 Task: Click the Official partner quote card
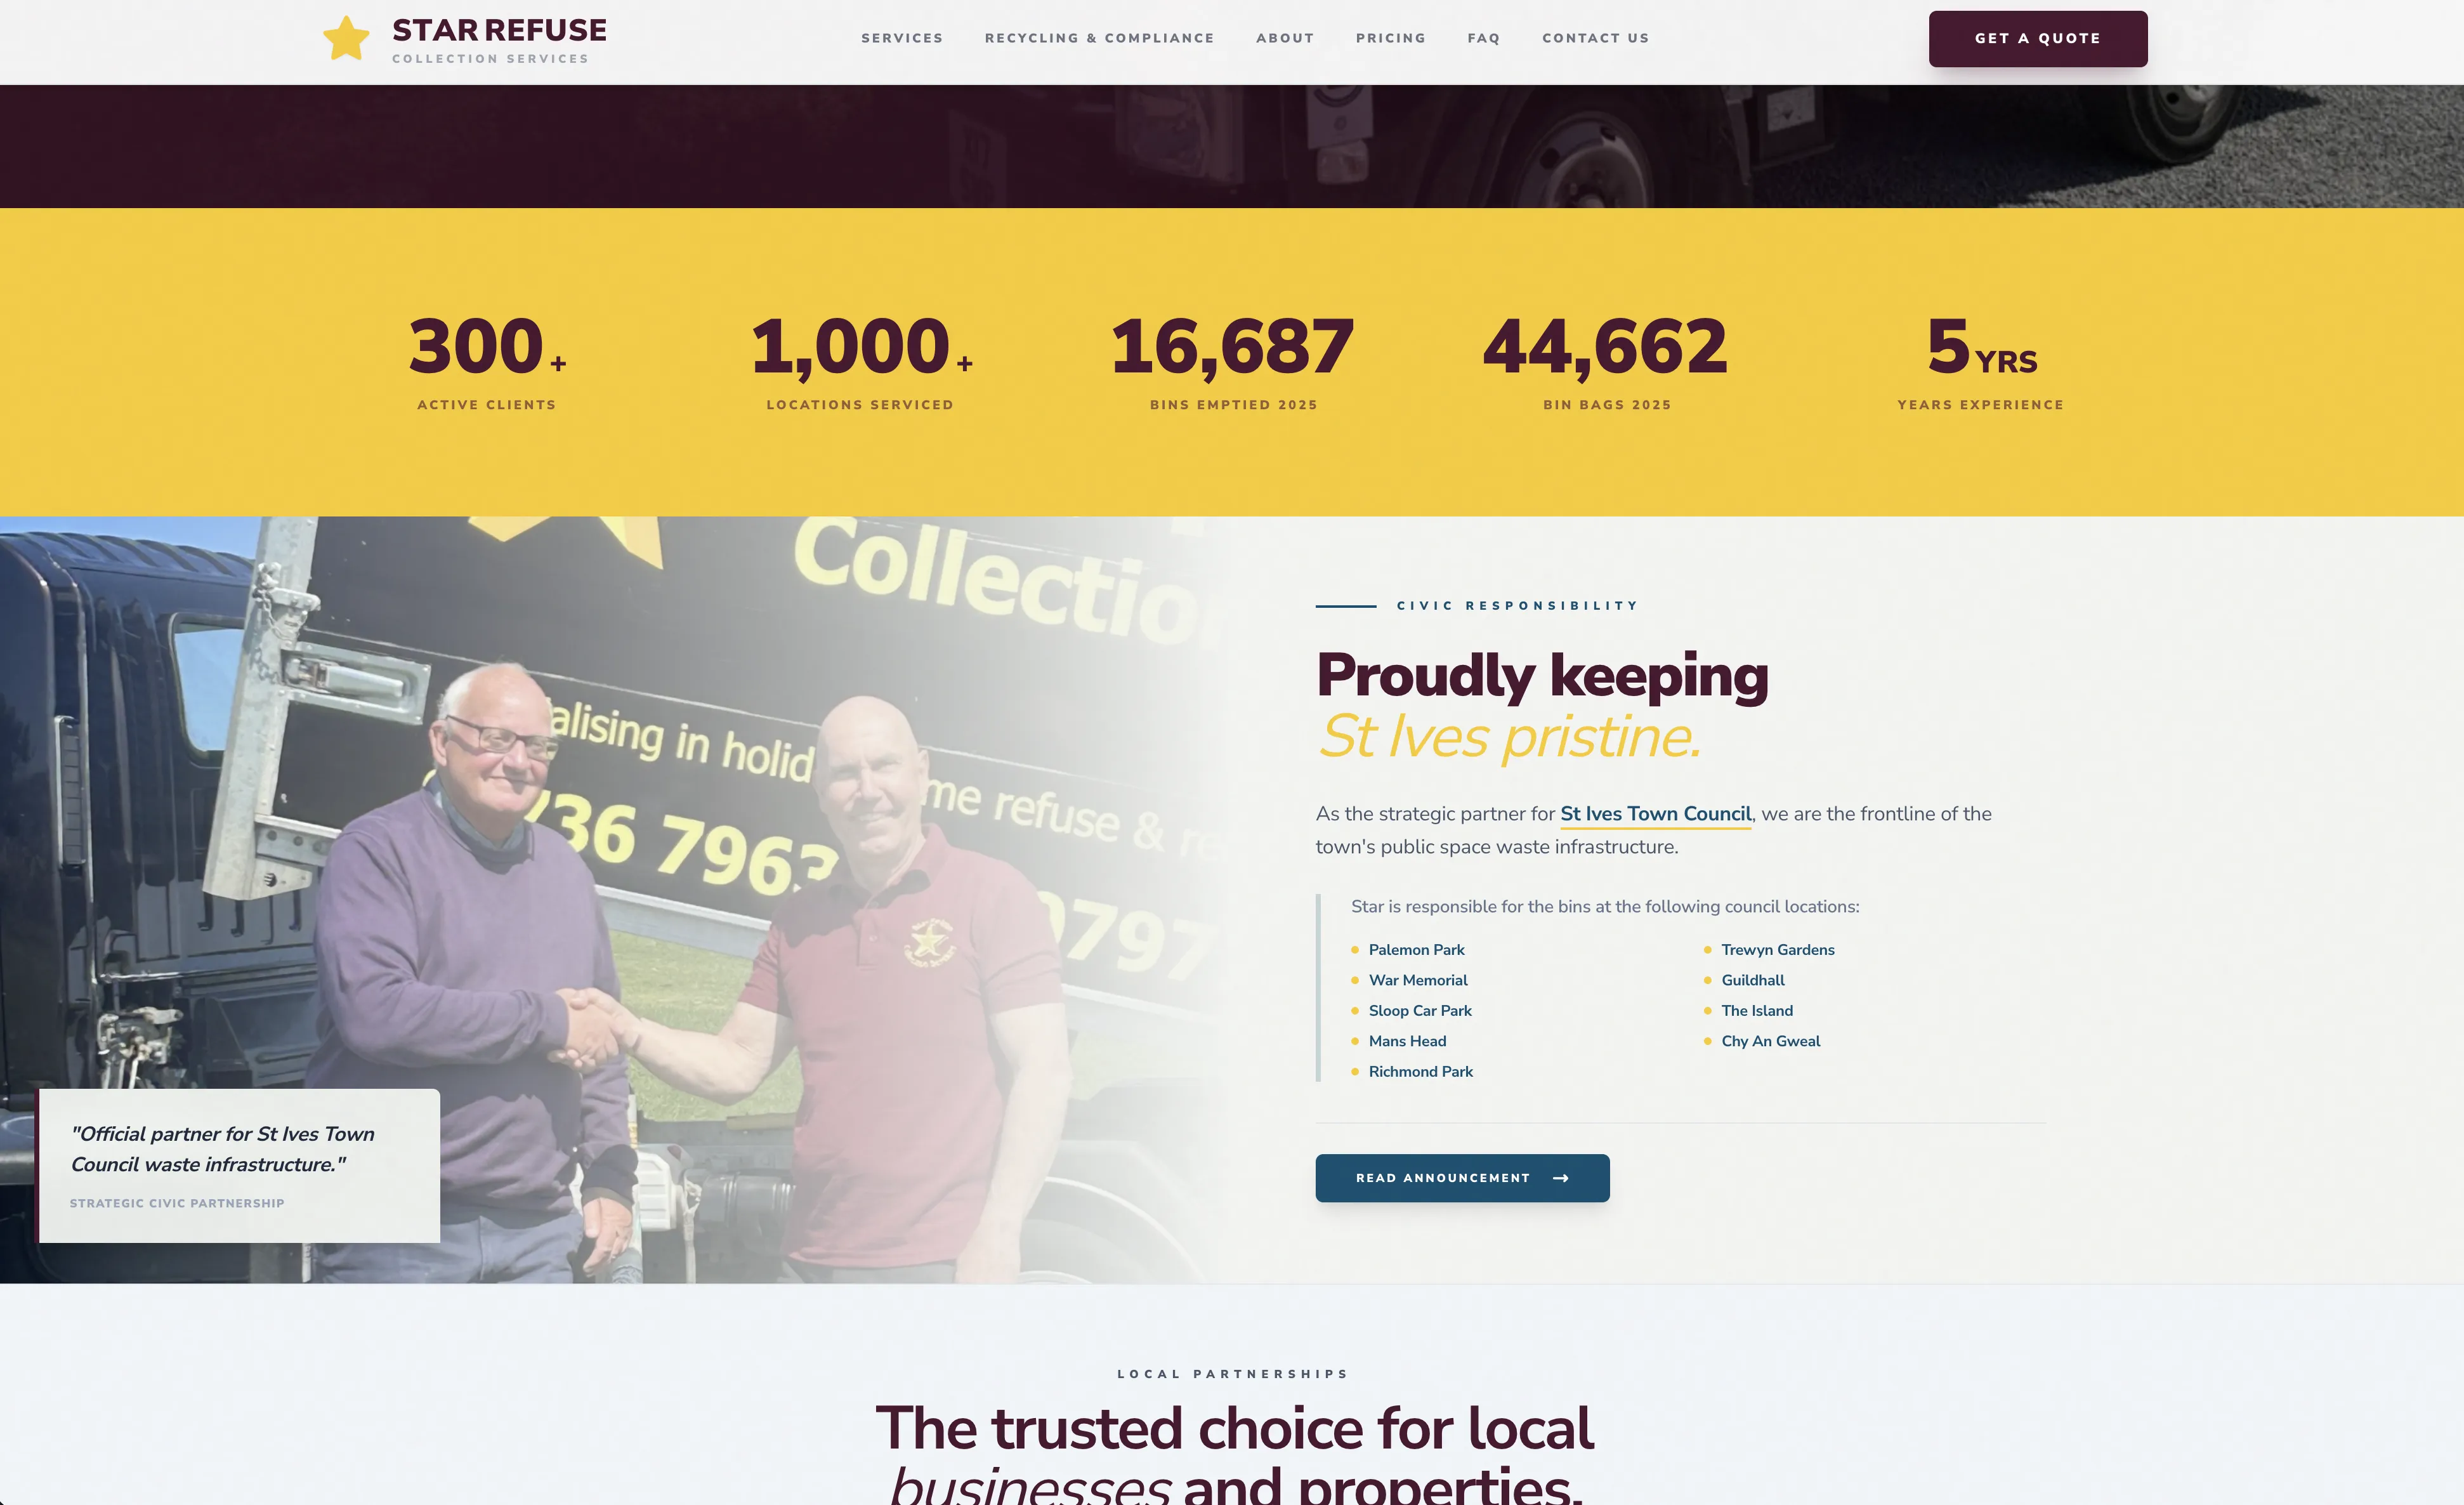tap(238, 1166)
